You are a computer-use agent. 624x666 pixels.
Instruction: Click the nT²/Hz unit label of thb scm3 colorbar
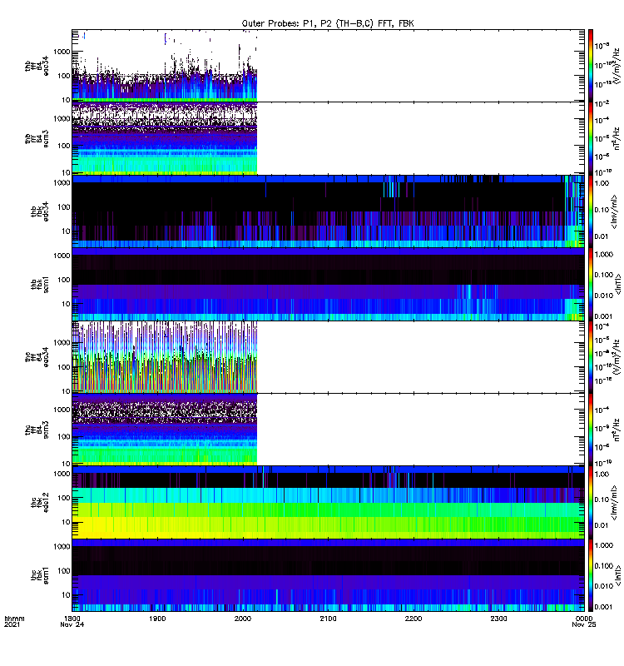(x=617, y=138)
